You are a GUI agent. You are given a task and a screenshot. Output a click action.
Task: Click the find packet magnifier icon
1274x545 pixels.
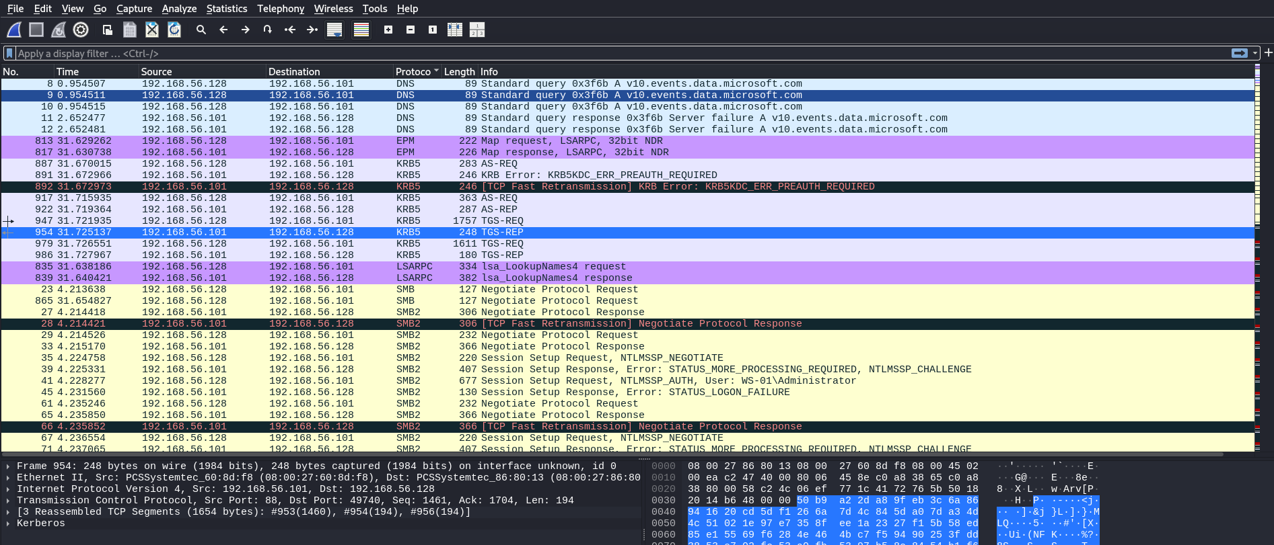pos(201,30)
